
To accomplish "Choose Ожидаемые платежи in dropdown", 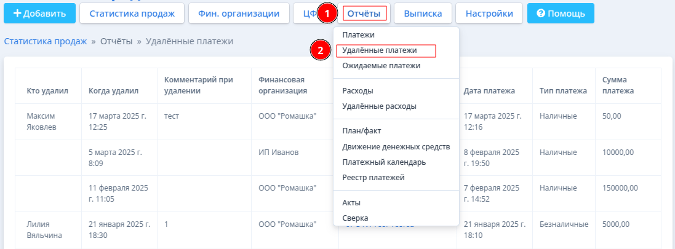I will click(381, 66).
